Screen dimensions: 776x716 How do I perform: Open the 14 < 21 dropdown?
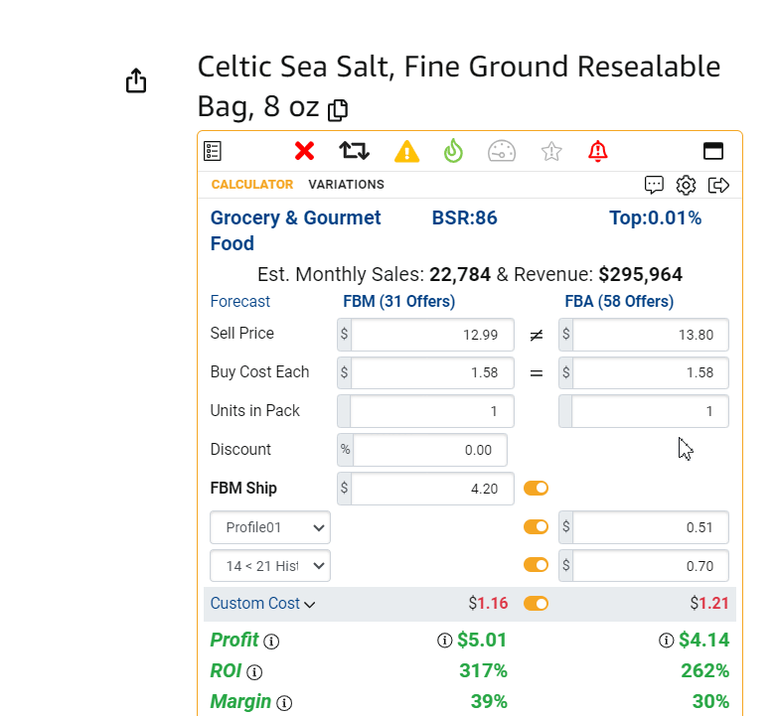click(270, 566)
